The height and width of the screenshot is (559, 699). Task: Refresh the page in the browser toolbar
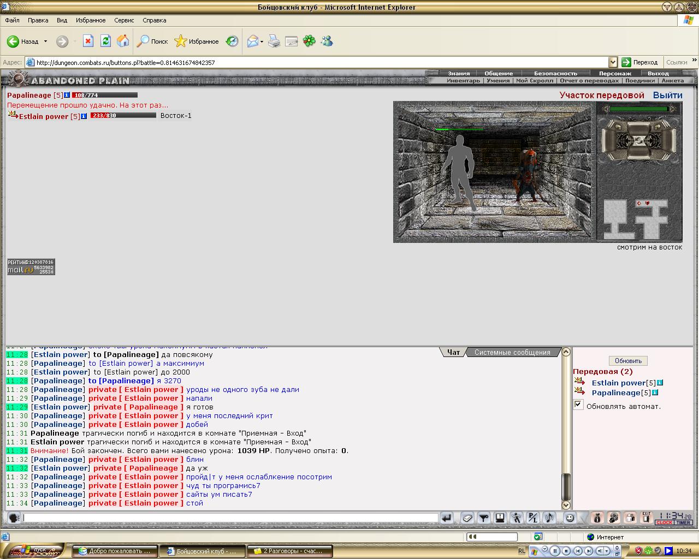click(106, 41)
